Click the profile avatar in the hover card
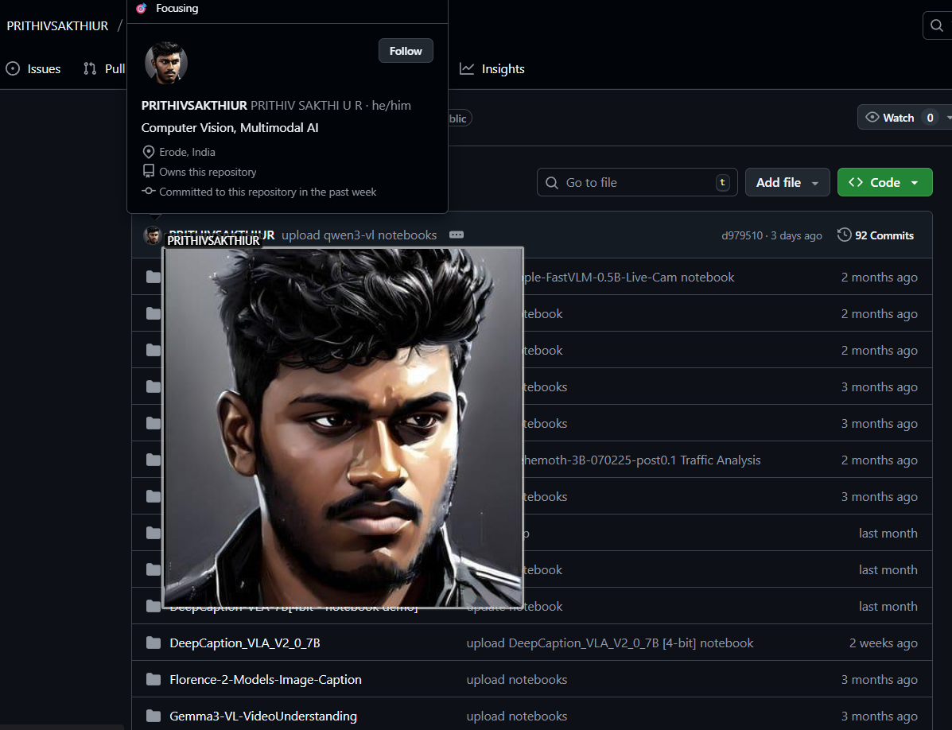This screenshot has height=730, width=952. (x=165, y=63)
